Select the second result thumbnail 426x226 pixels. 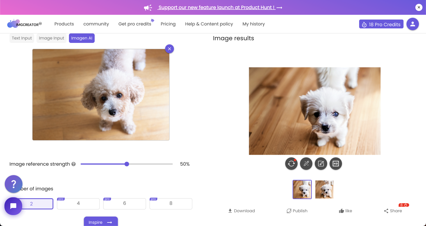coord(324,189)
